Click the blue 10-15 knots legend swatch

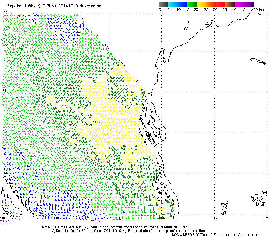point(182,4)
